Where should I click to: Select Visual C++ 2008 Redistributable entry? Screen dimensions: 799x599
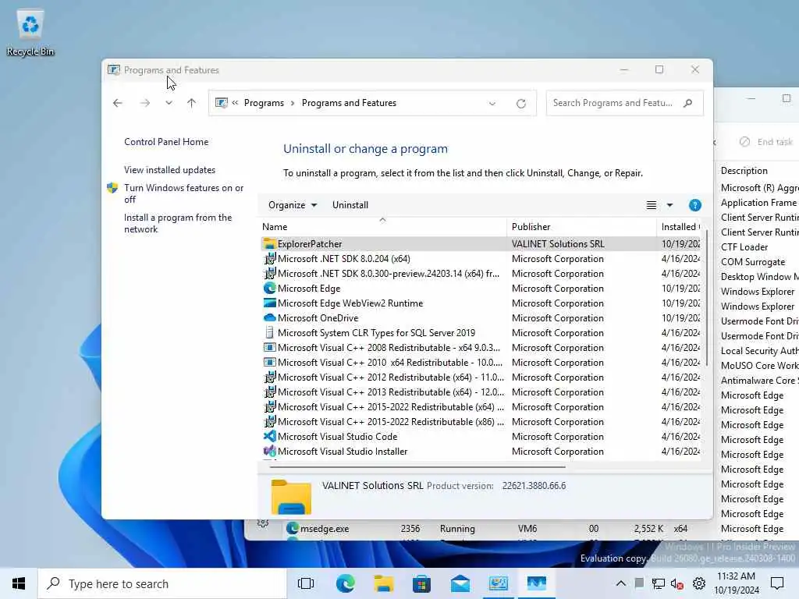click(481, 347)
